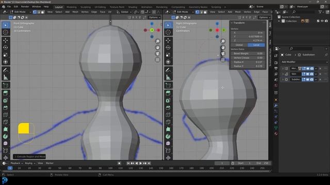Jump to the end frame in timeline
The image size is (330, 185).
tap(149, 163)
